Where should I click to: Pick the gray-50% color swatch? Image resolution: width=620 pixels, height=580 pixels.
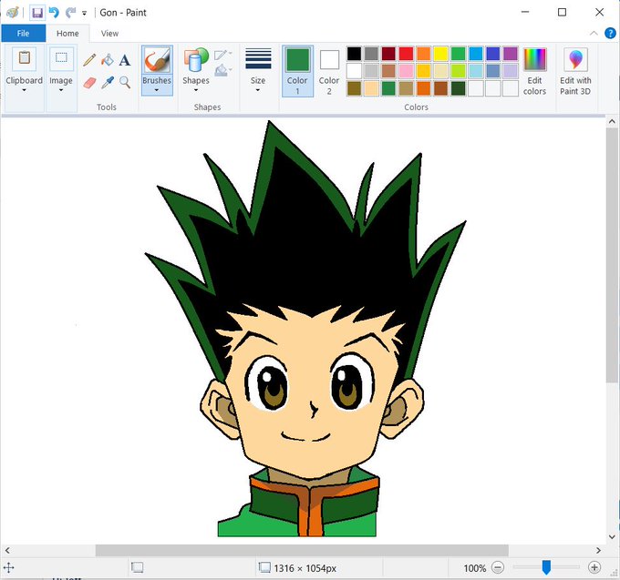pos(371,54)
